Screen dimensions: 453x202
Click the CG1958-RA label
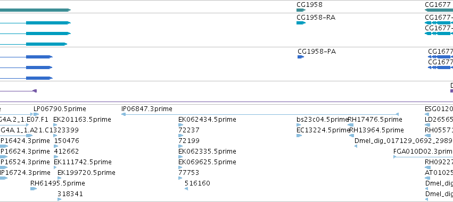[316, 18]
